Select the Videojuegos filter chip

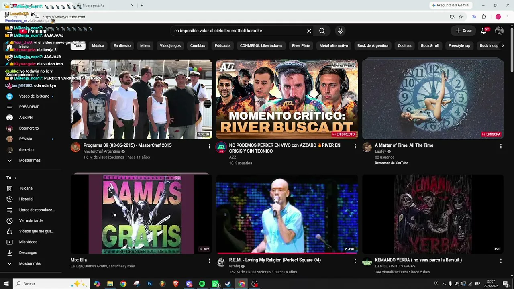point(170,46)
